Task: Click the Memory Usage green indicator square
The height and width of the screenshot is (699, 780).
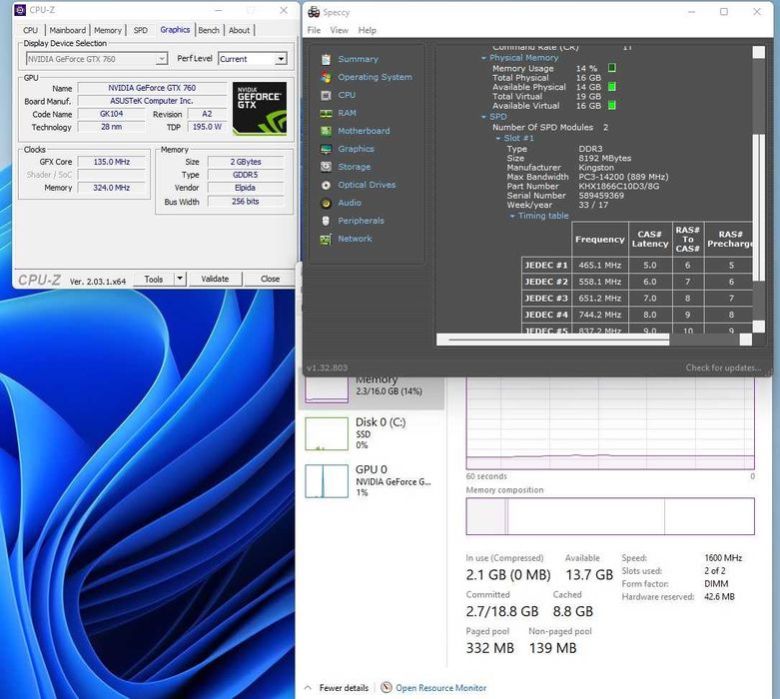Action: point(612,68)
